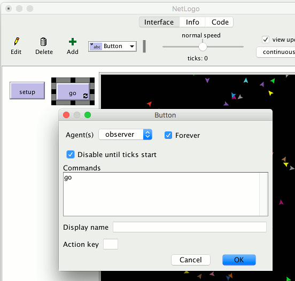Focus the Display name field
Image resolution: width=295 pixels, height=281 pixels.
pyautogui.click(x=190, y=227)
